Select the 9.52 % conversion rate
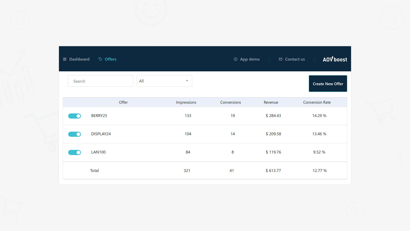The height and width of the screenshot is (231, 410). pyautogui.click(x=319, y=152)
